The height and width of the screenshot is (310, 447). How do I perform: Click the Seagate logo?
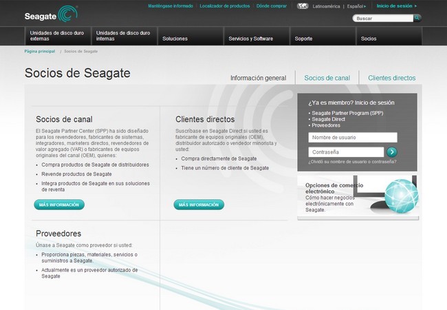pyautogui.click(x=51, y=14)
